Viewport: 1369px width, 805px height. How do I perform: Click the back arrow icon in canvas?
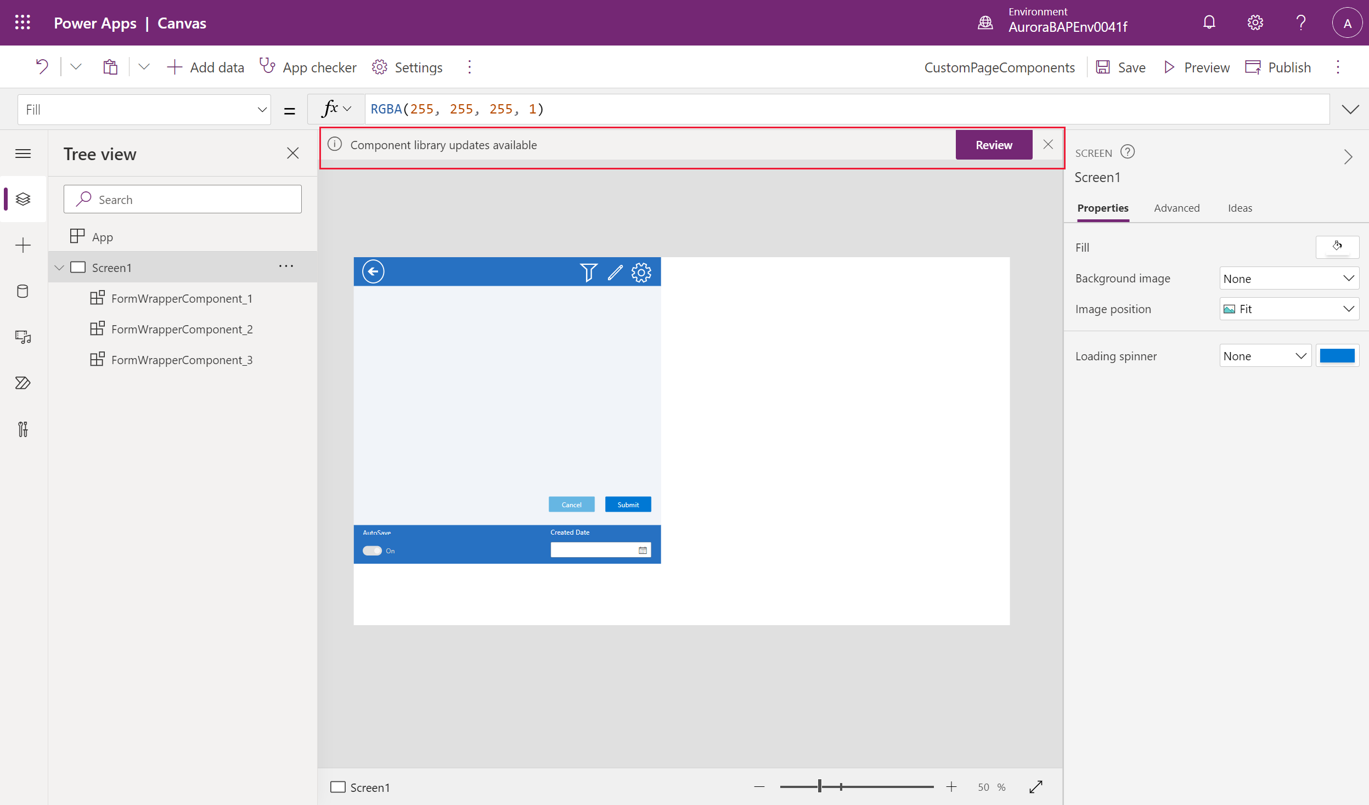(372, 272)
